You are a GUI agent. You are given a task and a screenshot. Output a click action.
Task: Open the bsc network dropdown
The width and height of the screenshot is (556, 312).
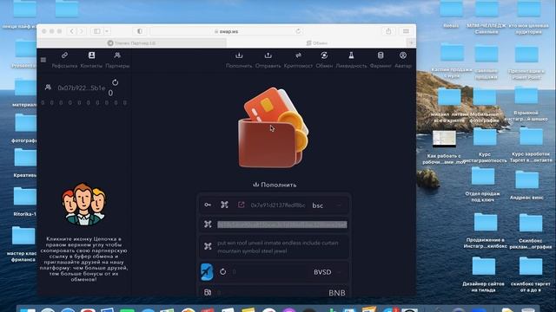click(x=339, y=205)
